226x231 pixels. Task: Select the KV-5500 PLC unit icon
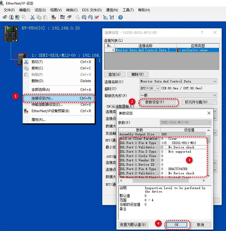[x=10, y=33]
